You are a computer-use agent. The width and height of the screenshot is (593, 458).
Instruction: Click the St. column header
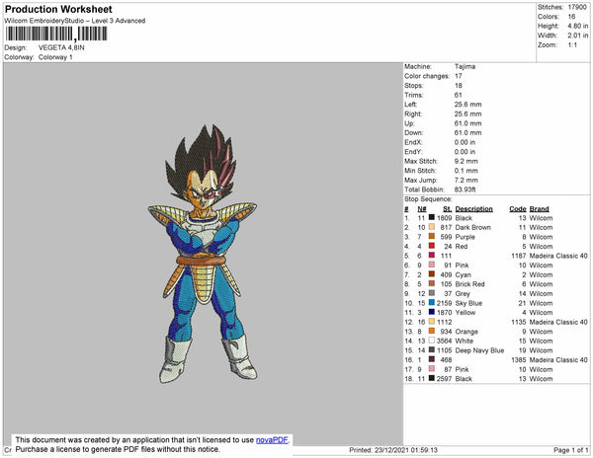pos(448,209)
